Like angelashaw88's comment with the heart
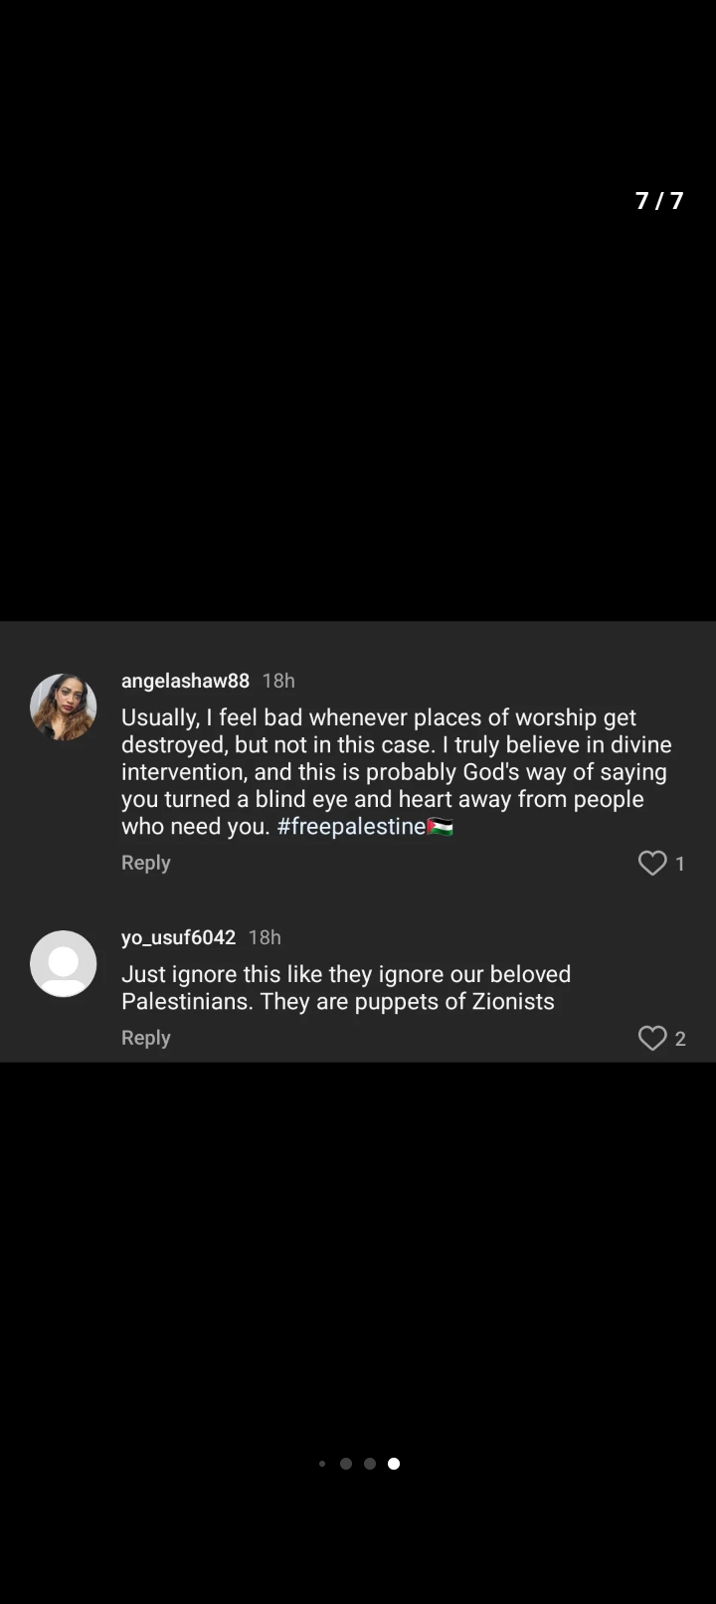This screenshot has height=1604, width=716. (x=652, y=863)
